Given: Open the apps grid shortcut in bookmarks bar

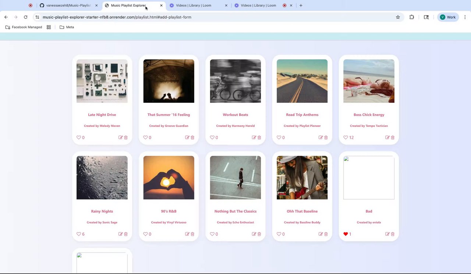Looking at the screenshot, I should pos(49,27).
